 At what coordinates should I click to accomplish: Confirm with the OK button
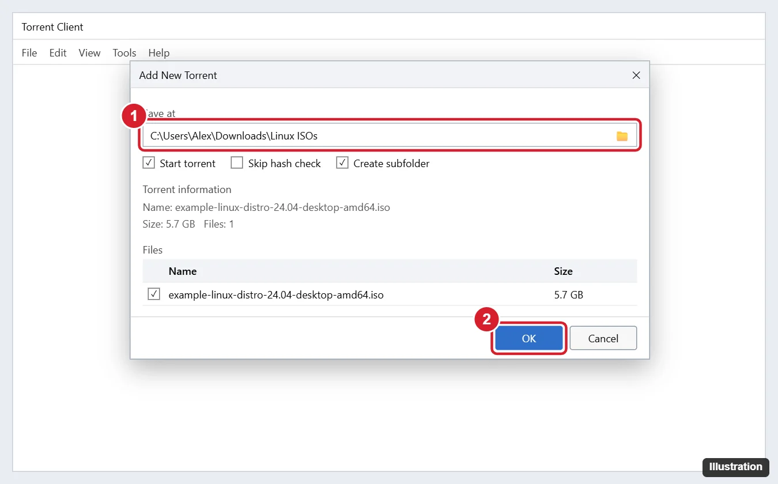(x=529, y=338)
